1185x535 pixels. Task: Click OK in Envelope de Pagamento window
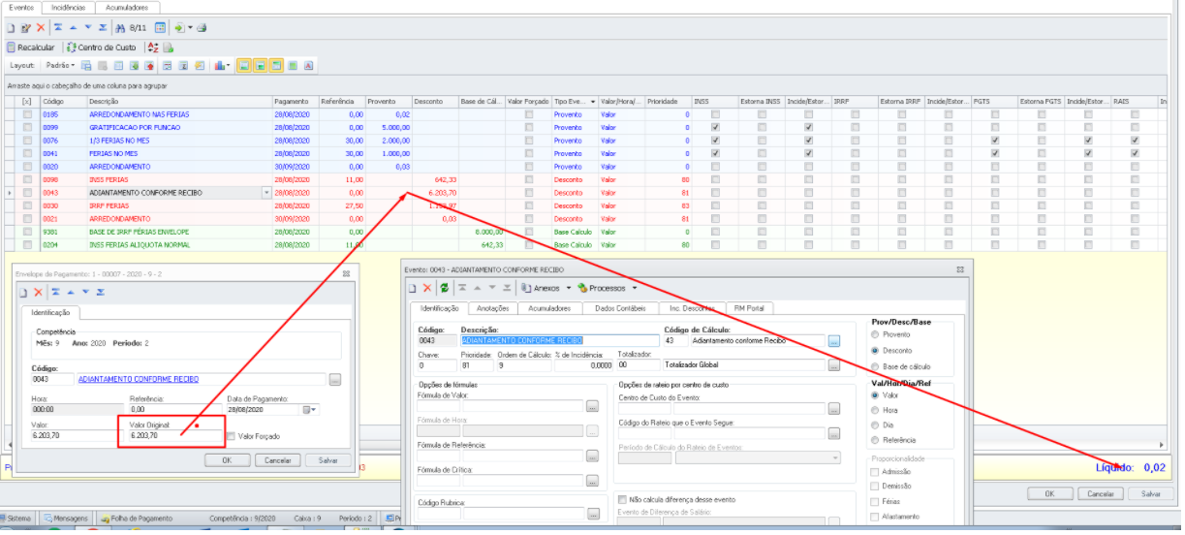click(x=226, y=460)
